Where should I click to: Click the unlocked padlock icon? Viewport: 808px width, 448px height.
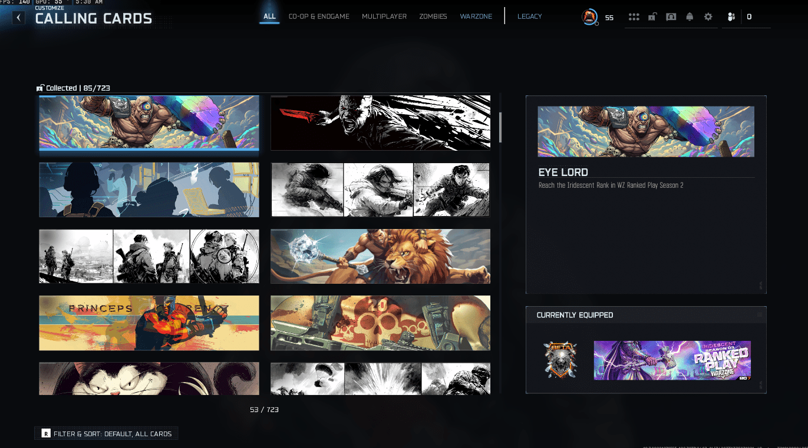[652, 17]
